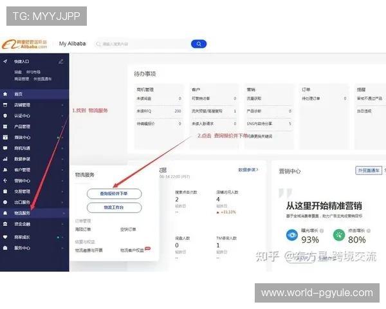
Task: Click the 商家成长 heart icon
Action: coord(5,237)
